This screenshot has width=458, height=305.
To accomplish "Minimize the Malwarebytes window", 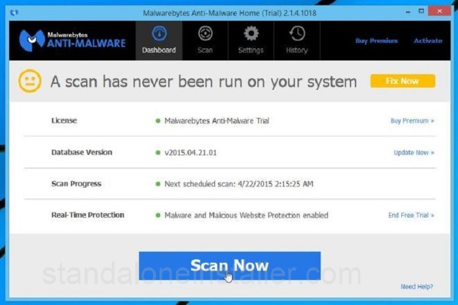I will (408, 12).
